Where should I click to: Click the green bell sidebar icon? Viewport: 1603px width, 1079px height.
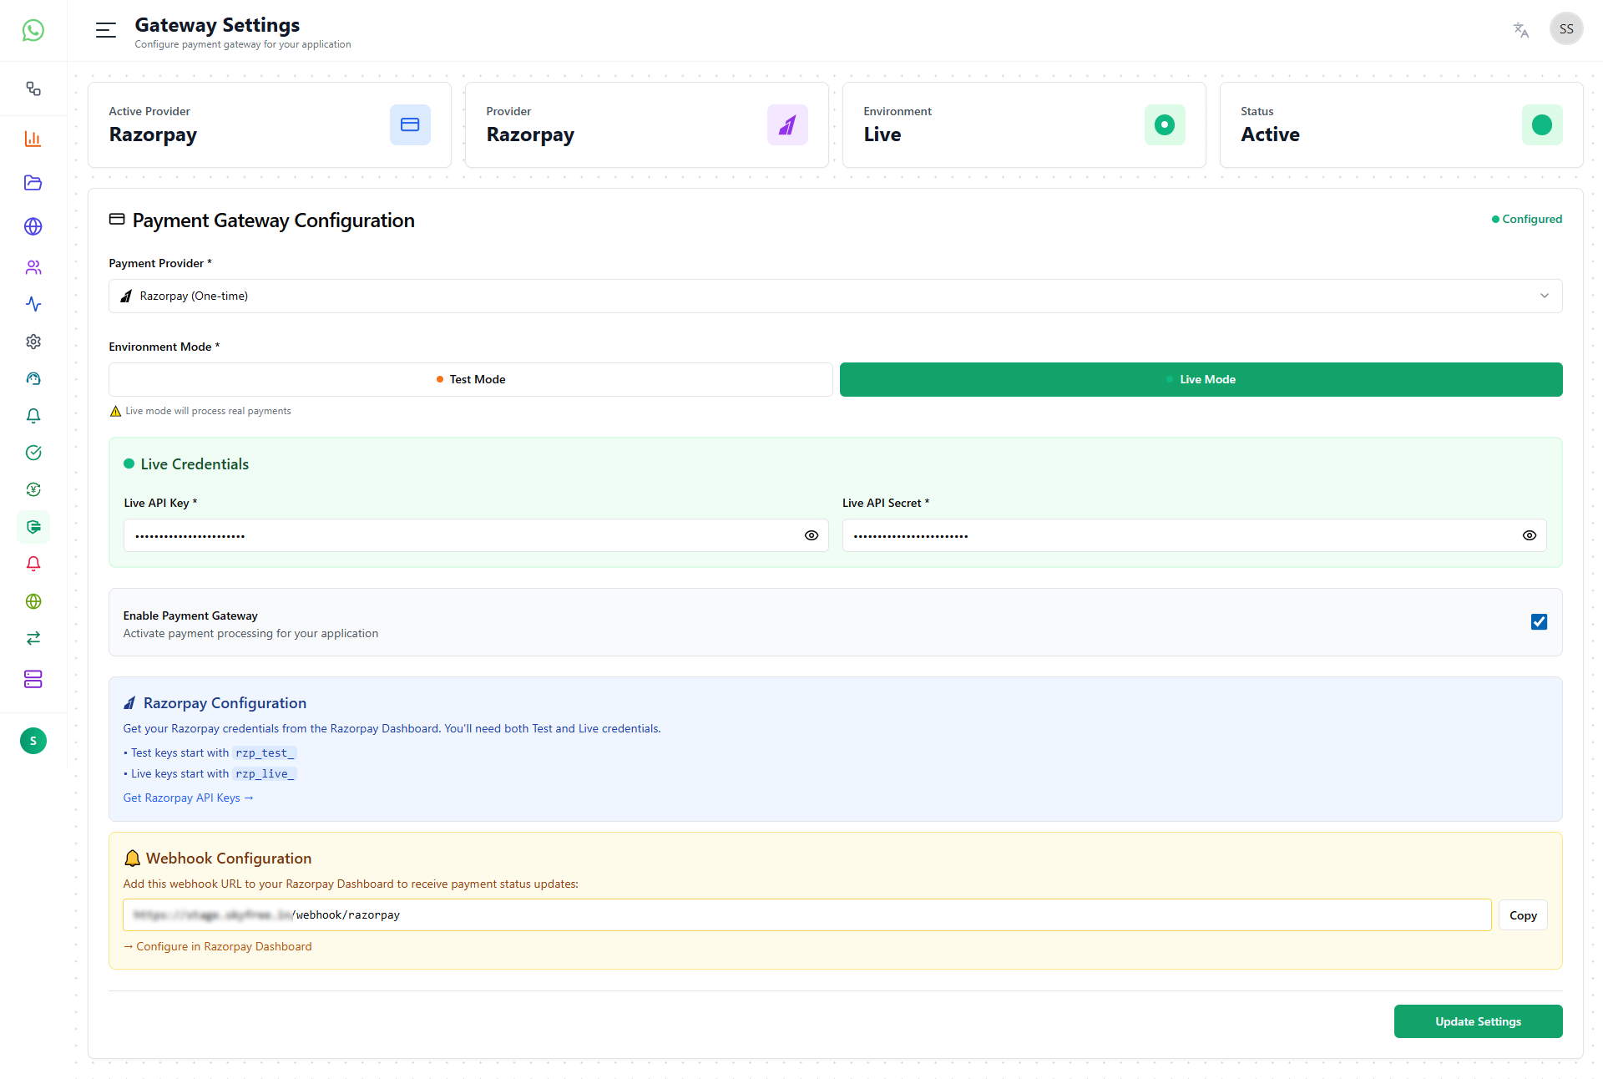(33, 416)
